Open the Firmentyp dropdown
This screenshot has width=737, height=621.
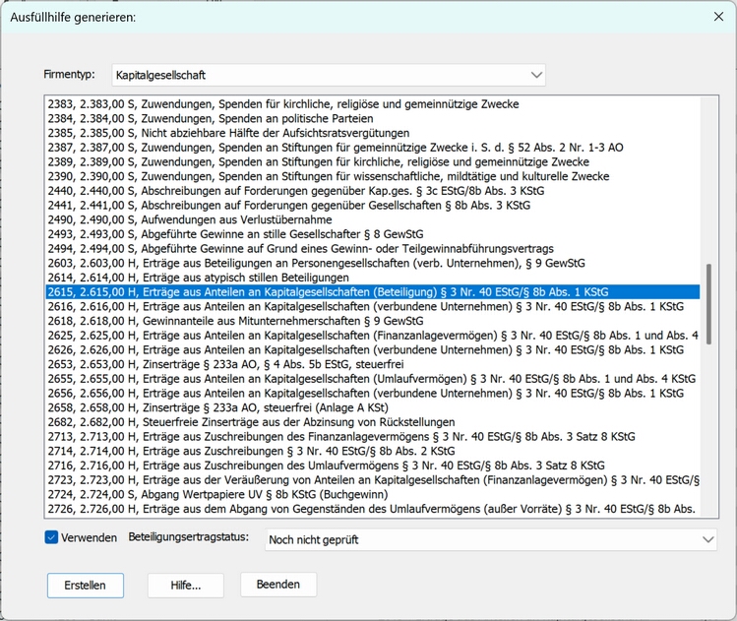coord(536,75)
